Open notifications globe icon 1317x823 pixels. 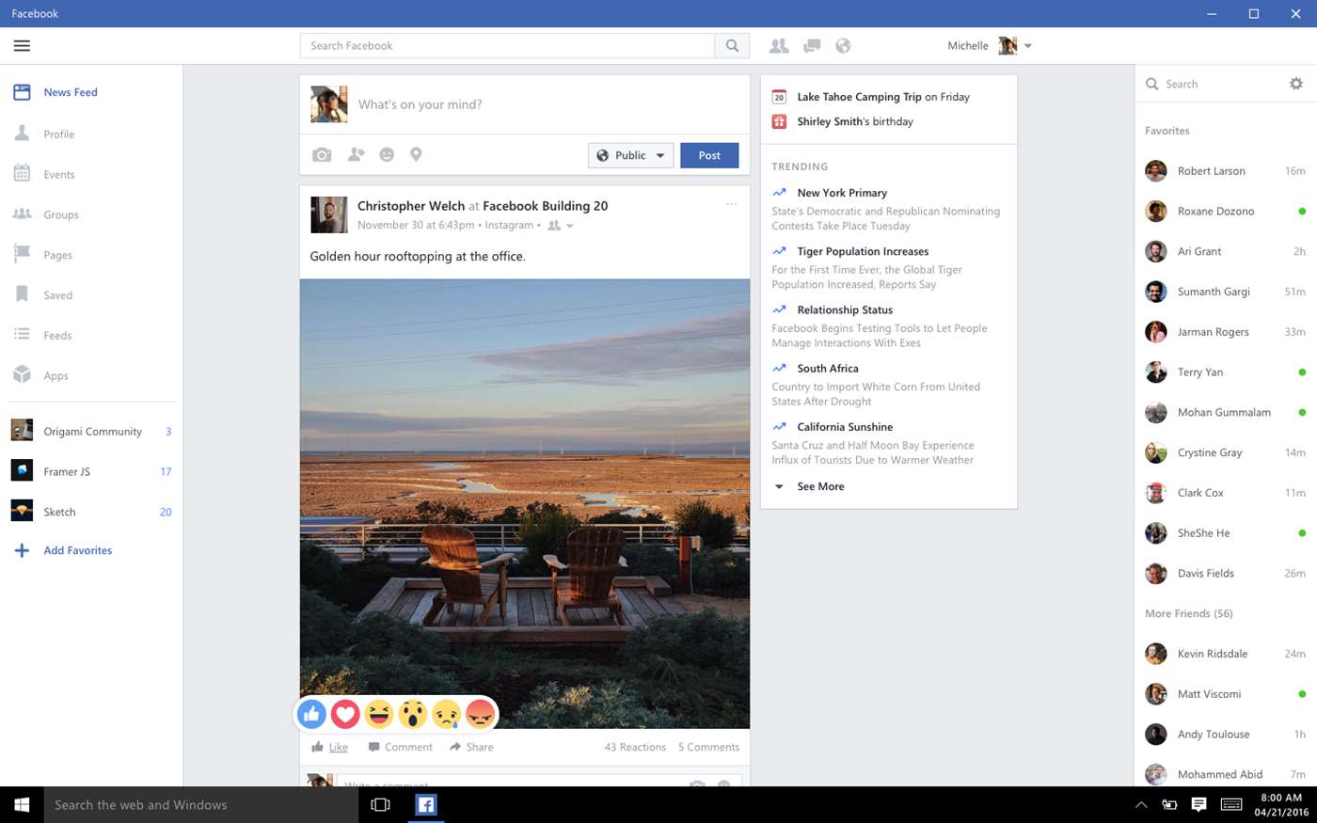pyautogui.click(x=843, y=45)
